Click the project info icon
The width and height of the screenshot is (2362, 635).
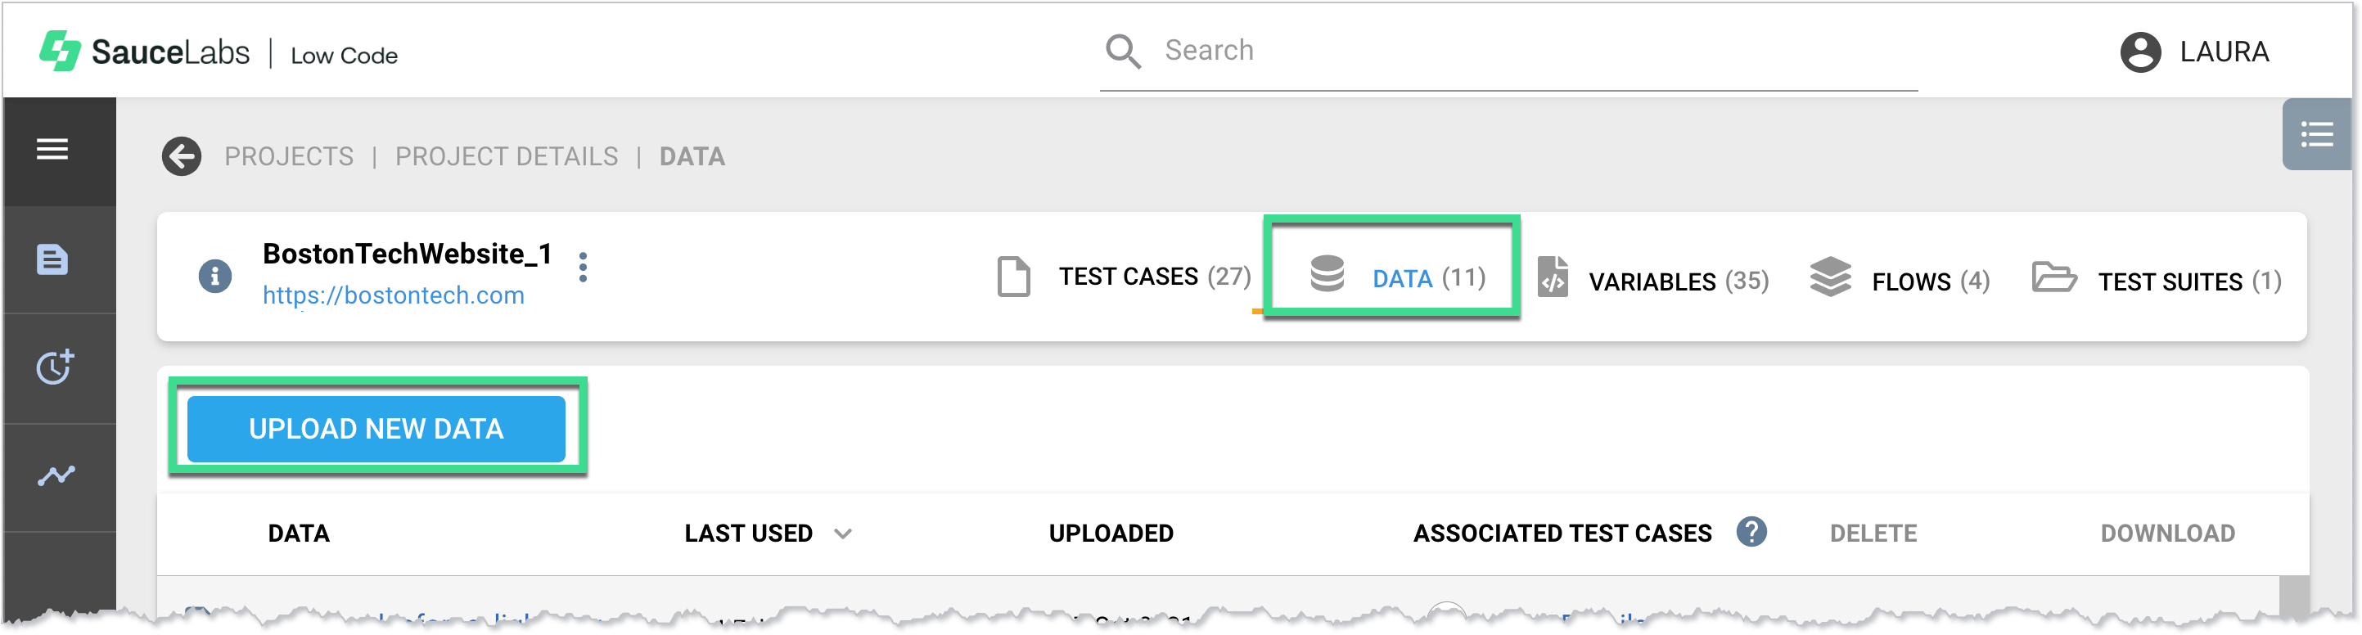(214, 276)
